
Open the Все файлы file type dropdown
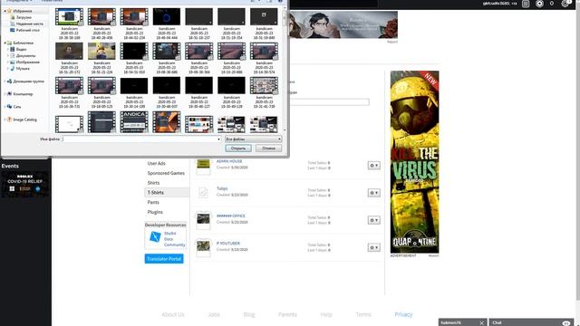254,139
